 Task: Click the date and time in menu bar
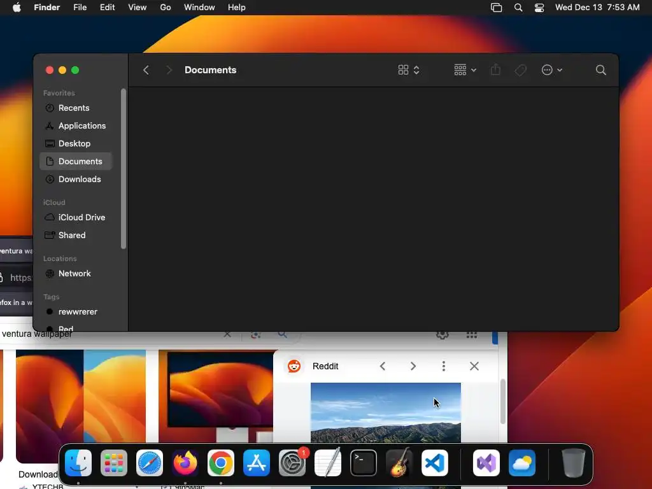pyautogui.click(x=597, y=8)
